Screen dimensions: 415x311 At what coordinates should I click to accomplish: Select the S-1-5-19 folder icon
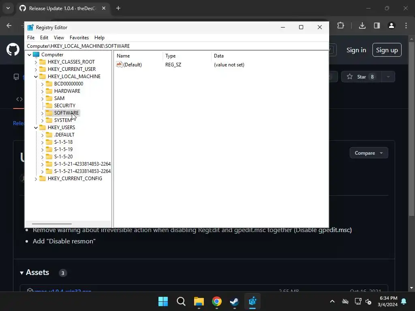(x=49, y=149)
